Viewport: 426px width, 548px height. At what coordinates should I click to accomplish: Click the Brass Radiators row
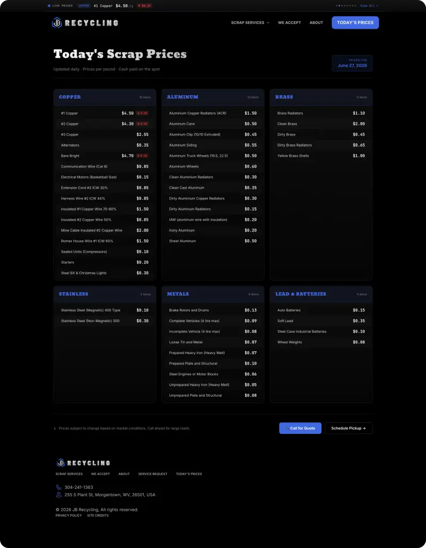(321, 113)
